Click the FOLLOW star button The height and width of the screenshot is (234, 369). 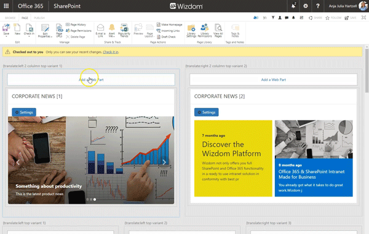tap(333, 18)
